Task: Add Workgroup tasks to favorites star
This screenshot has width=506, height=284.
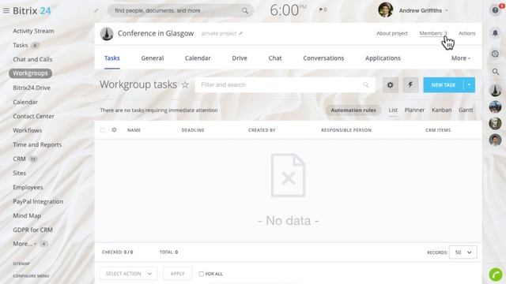Action: click(x=185, y=84)
